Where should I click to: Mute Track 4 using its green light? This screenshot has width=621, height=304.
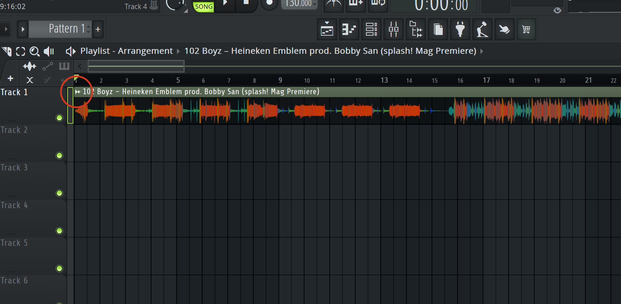coord(59,231)
